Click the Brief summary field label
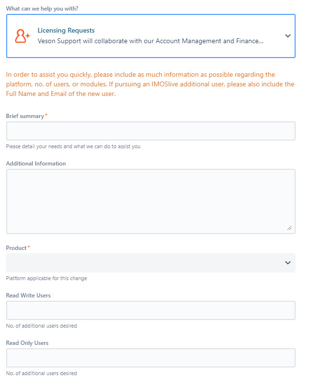 pyautogui.click(x=25, y=116)
